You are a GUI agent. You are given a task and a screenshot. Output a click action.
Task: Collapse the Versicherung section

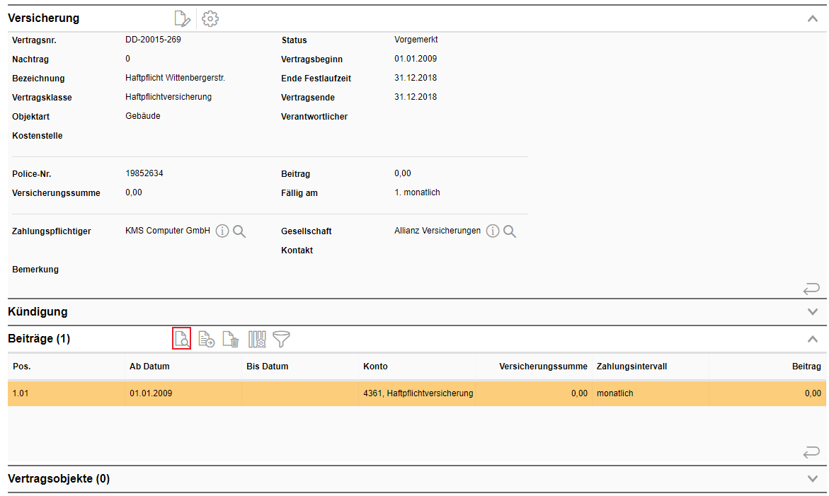pyautogui.click(x=812, y=19)
